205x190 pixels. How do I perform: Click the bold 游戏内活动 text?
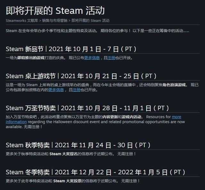(x=131, y=117)
